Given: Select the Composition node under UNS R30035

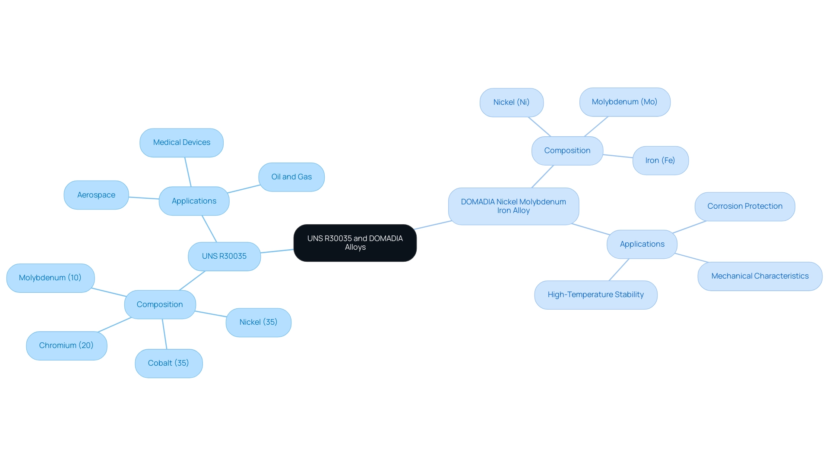Looking at the screenshot, I should coord(159,304).
